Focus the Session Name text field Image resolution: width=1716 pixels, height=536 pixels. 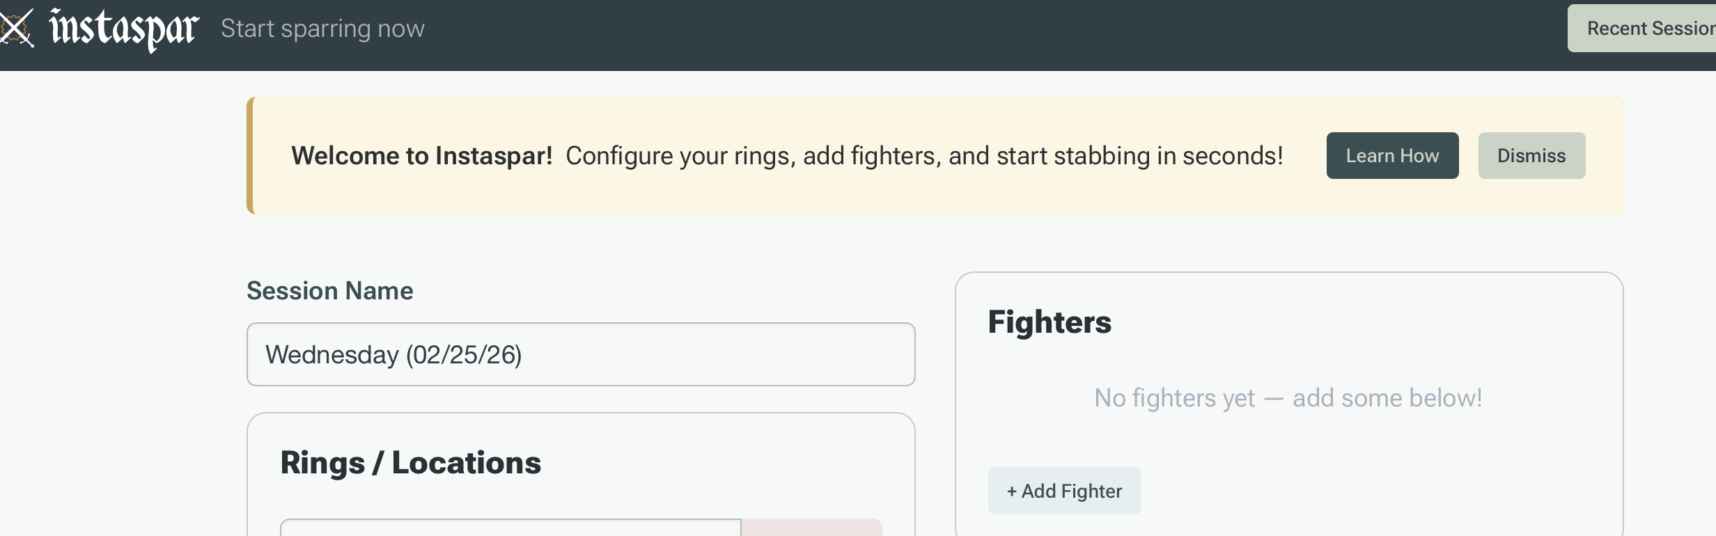[580, 354]
